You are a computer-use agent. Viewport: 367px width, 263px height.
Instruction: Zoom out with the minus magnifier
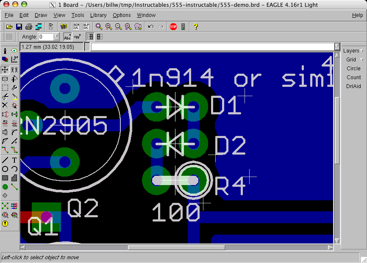(x=119, y=27)
